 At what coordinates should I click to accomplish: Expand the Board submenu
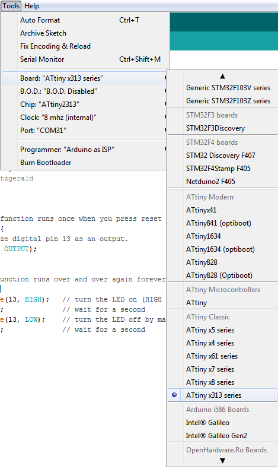click(84, 78)
